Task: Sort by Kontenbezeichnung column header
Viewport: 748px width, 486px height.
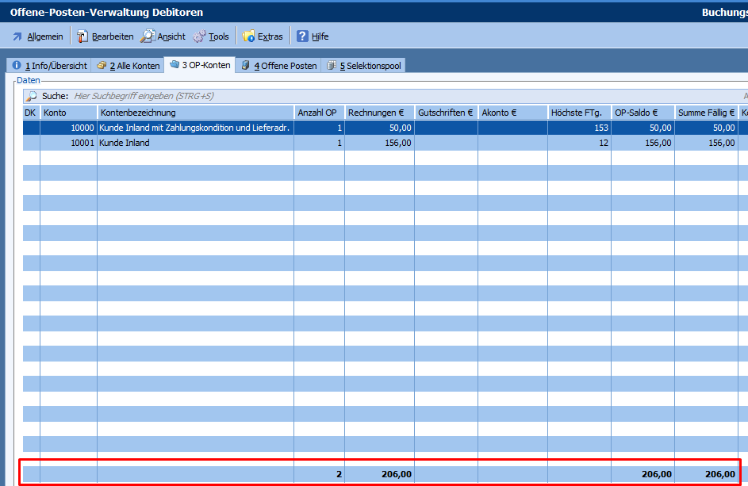Action: [x=195, y=113]
